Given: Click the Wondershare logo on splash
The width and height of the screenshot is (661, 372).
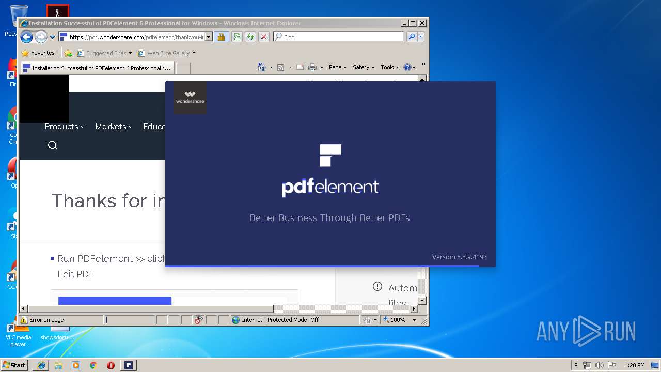Looking at the screenshot, I should [x=190, y=97].
